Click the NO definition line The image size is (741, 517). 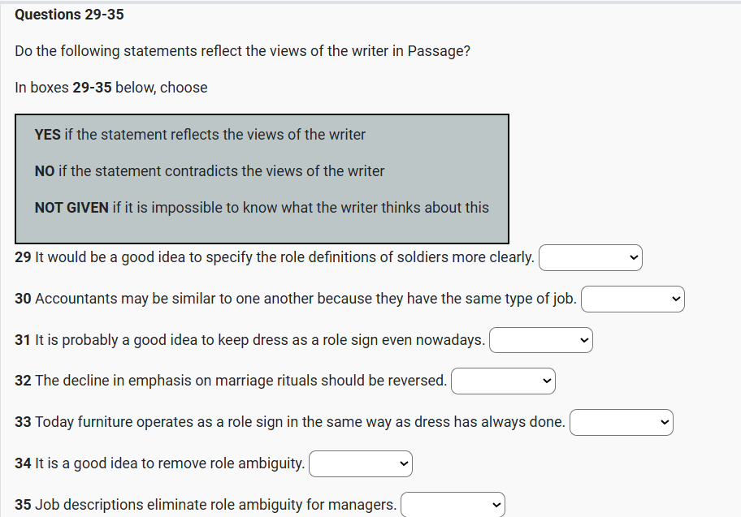[x=210, y=171]
